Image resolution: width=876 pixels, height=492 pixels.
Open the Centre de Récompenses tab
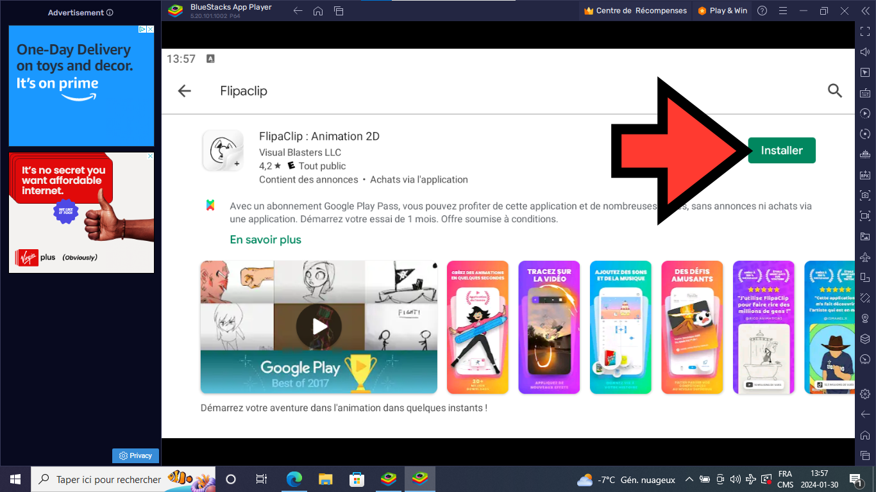coord(636,10)
